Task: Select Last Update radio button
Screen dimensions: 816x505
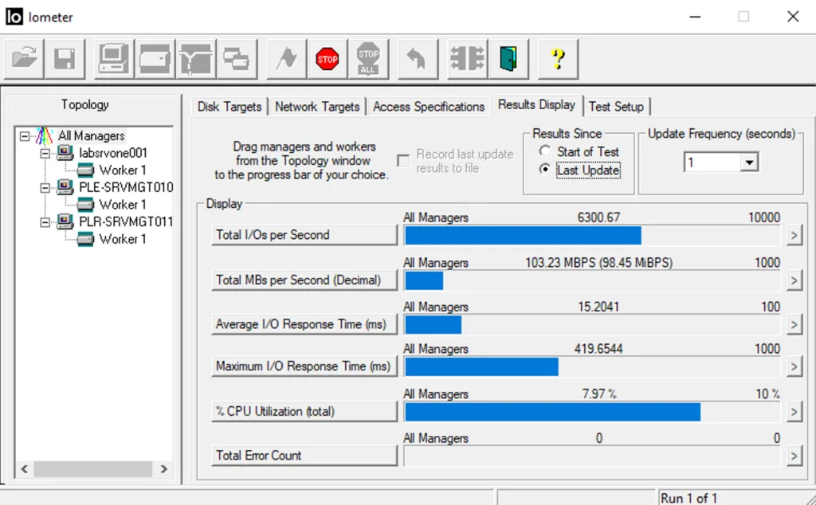Action: point(544,170)
